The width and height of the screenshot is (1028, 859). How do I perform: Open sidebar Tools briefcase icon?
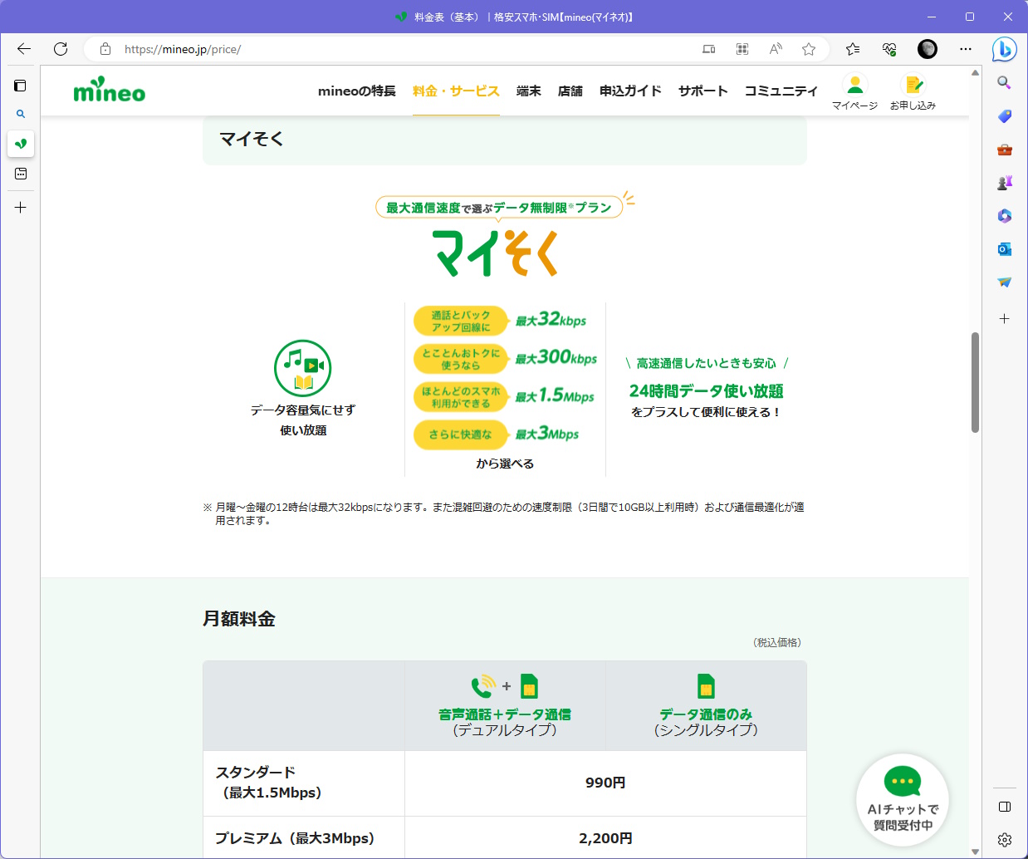1005,150
